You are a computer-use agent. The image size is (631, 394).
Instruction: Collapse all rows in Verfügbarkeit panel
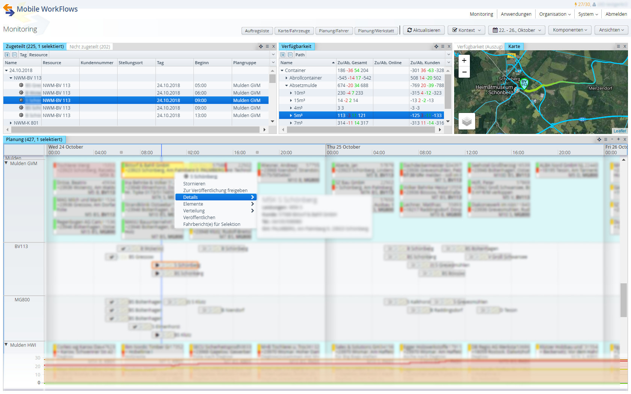click(290, 55)
